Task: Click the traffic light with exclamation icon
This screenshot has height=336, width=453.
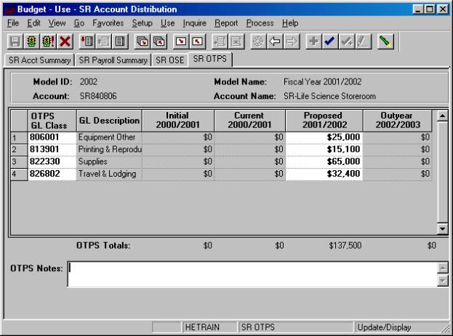Action: click(47, 43)
